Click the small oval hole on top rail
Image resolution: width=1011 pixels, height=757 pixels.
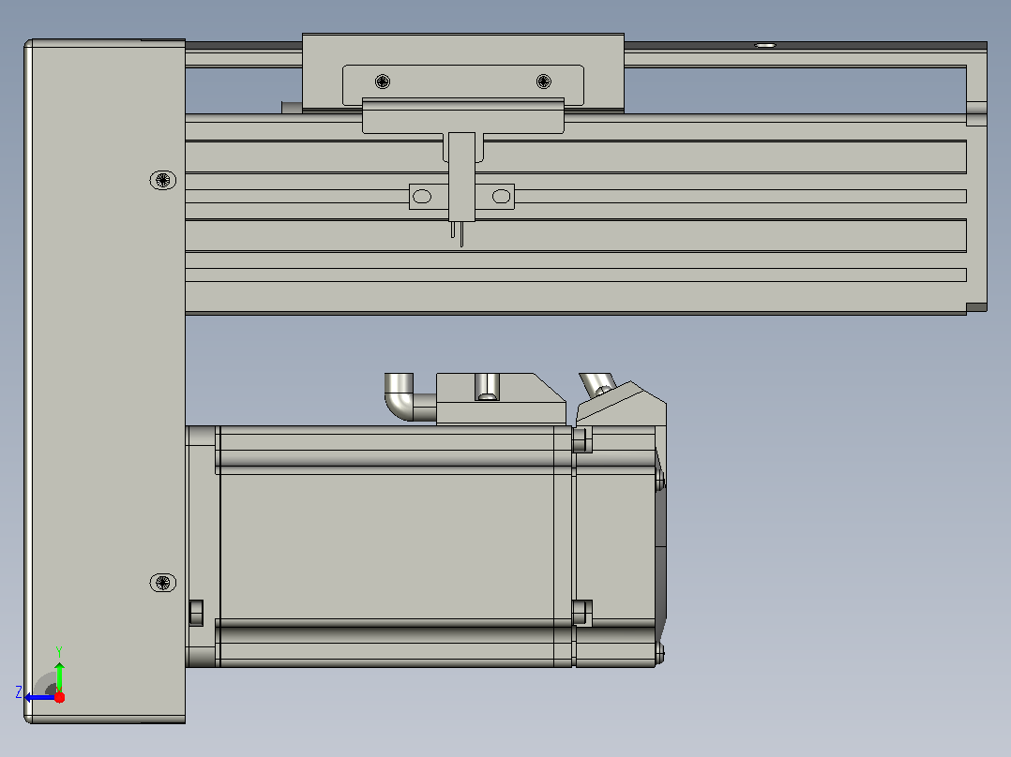tap(764, 45)
